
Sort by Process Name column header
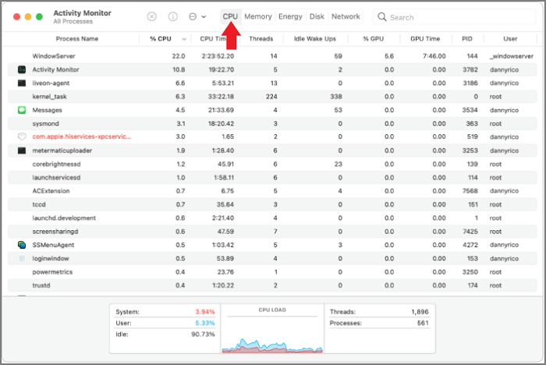tap(76, 38)
